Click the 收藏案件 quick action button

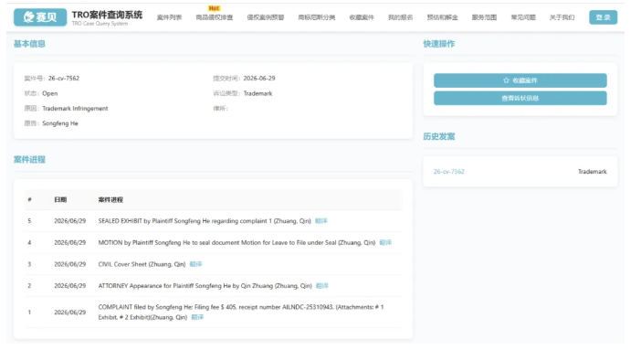pyautogui.click(x=520, y=80)
